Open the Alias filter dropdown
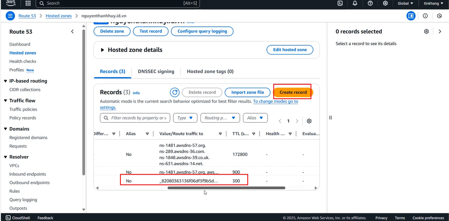This screenshot has height=221, width=449. (255, 118)
